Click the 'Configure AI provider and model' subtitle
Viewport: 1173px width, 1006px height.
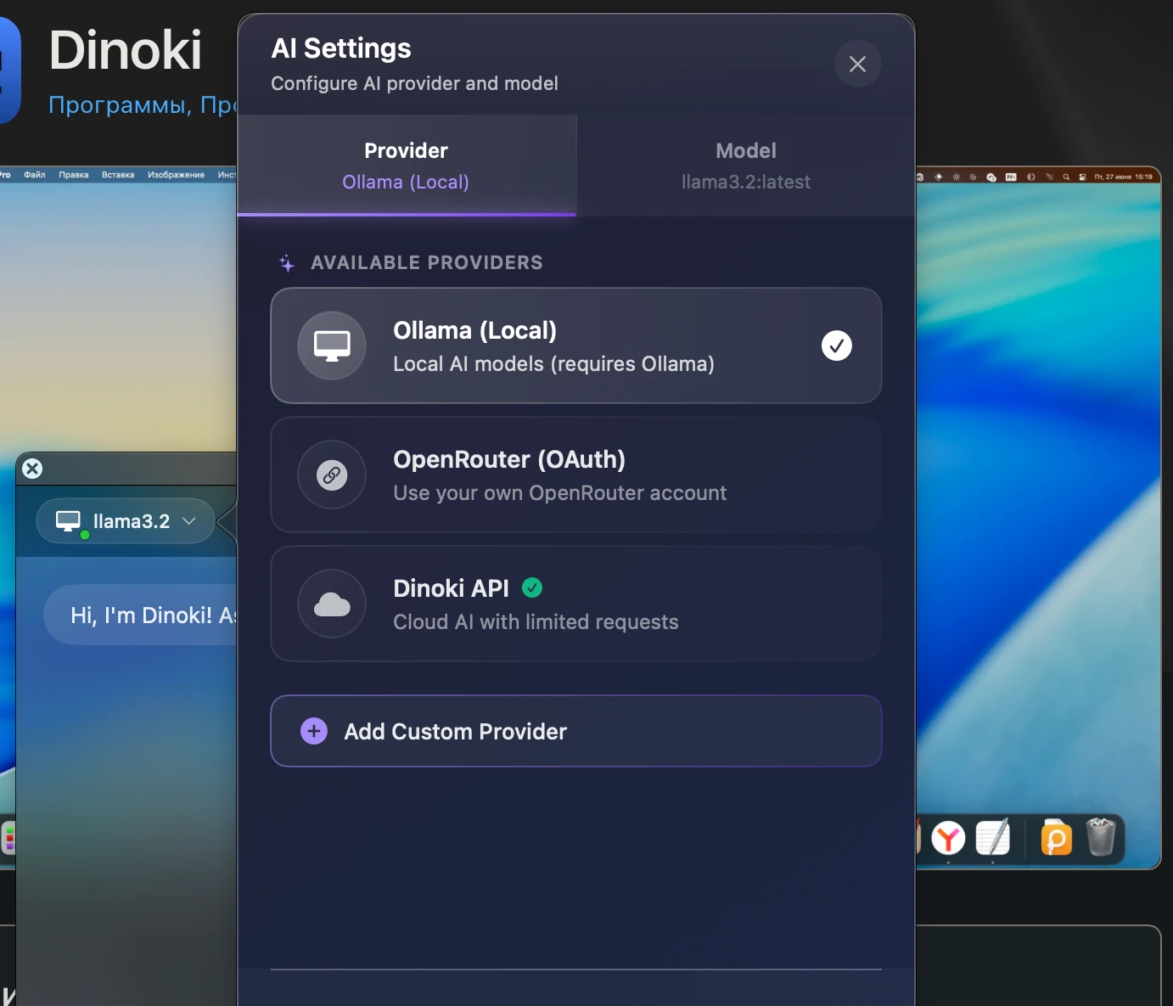tap(414, 83)
